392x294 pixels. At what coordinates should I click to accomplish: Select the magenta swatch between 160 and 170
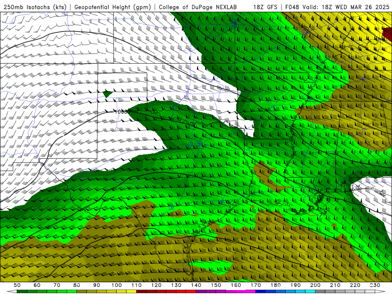point(251,292)
